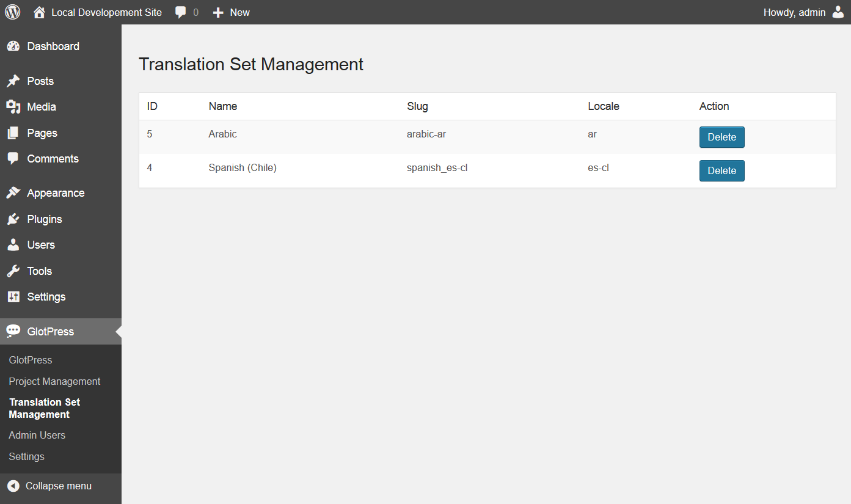Click the spanish_es-cl slug cell
This screenshot has height=504, width=851.
437,167
